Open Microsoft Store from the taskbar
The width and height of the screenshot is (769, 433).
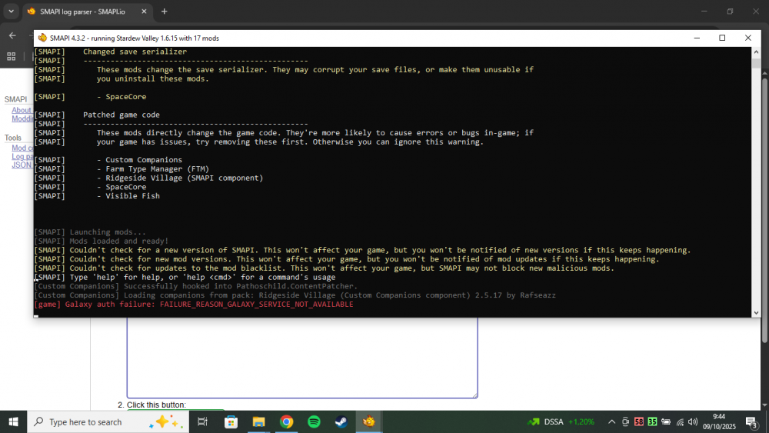[231, 421]
